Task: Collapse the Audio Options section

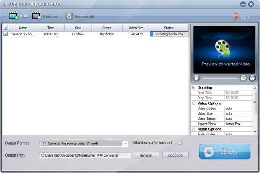Action: coord(194,129)
